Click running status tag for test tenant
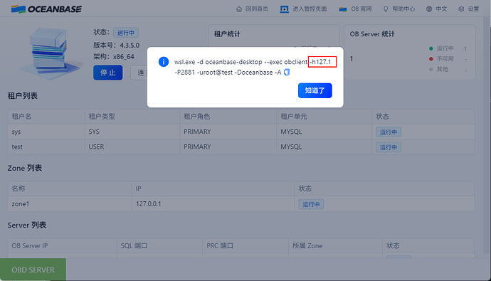Screen dimensions: 491x281 coord(389,147)
